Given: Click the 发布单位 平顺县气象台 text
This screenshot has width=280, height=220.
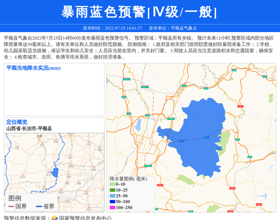Looking at the screenshot, I should click(x=176, y=28).
